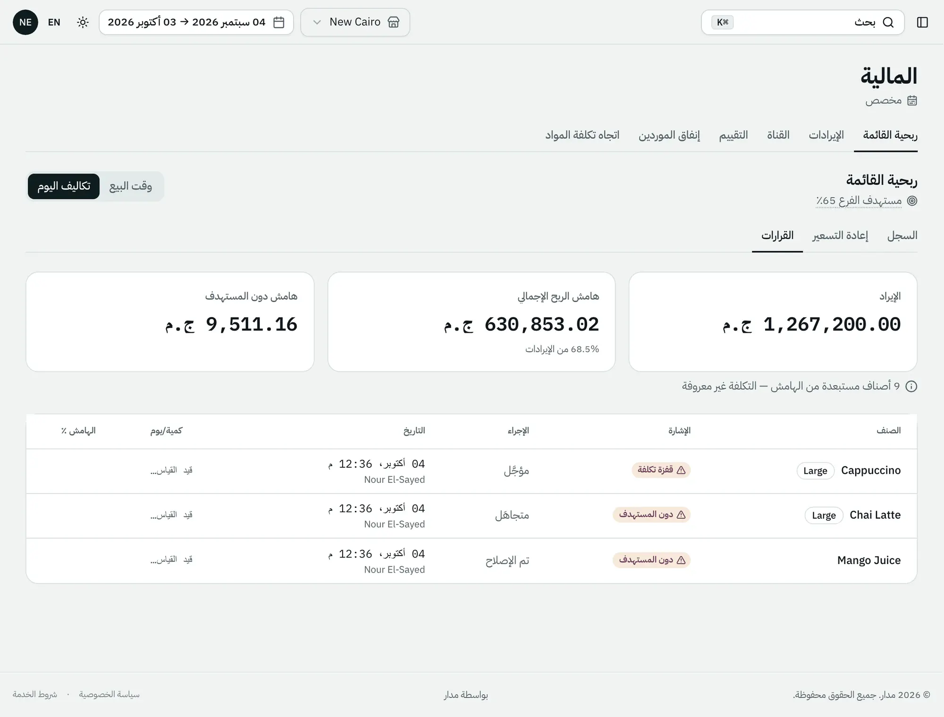Switch to the إعادة التسعير sub-tab
This screenshot has height=717, width=944.
coord(840,236)
